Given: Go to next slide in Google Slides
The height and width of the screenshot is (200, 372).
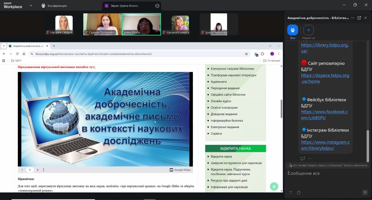Looking at the screenshot, I should point(37,170).
